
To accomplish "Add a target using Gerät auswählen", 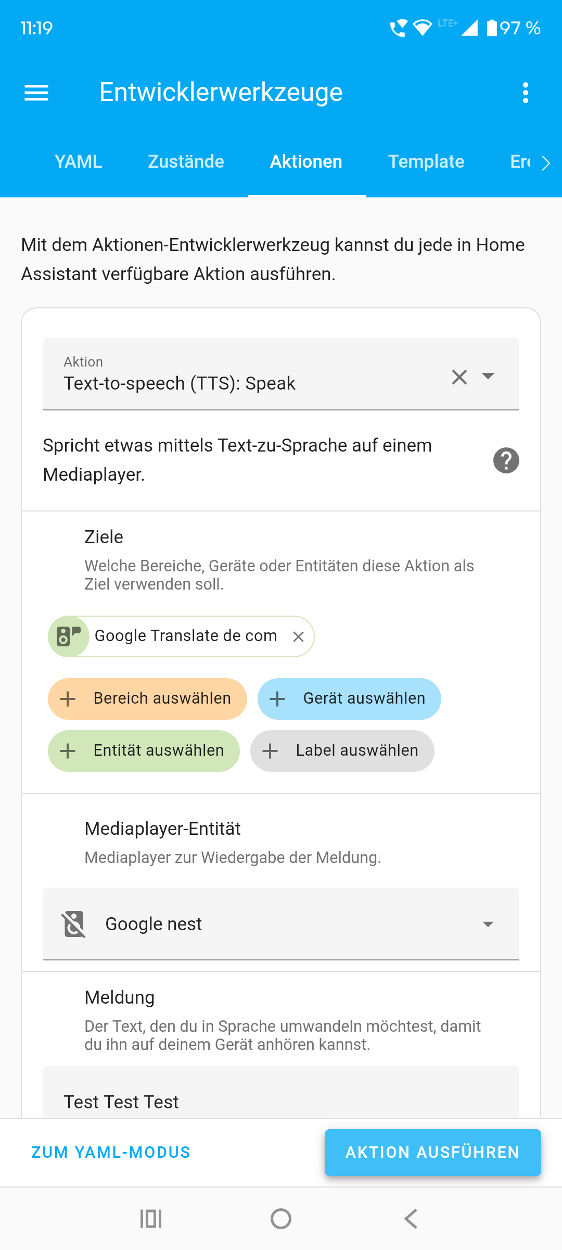I will click(x=349, y=698).
